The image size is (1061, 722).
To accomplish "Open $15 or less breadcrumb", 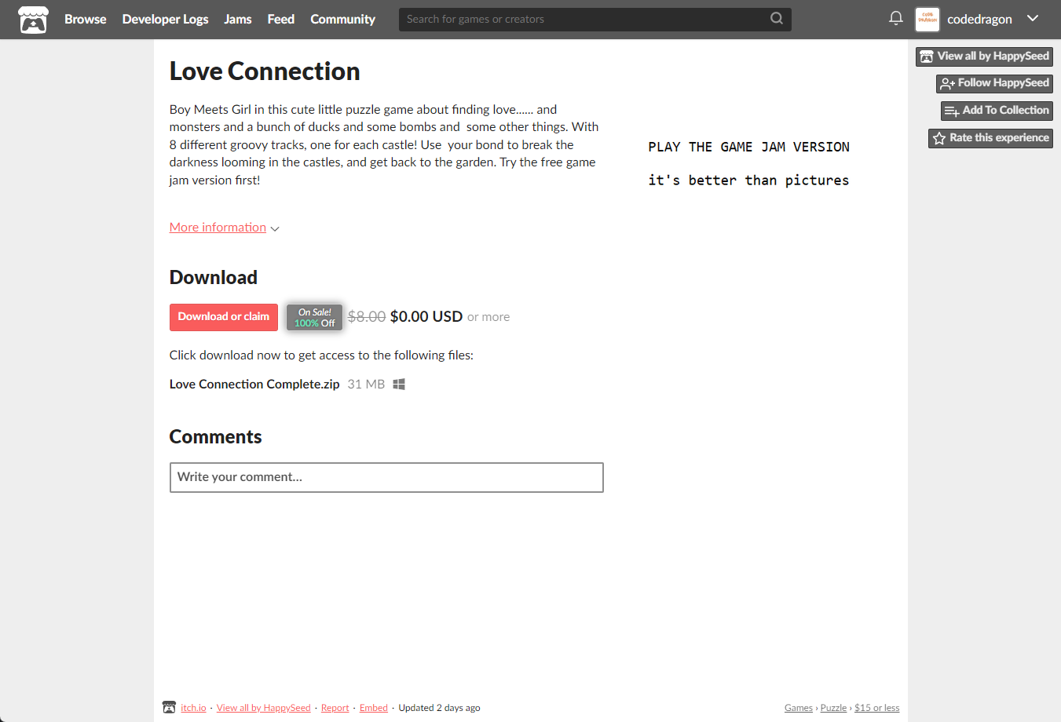I will 877,708.
